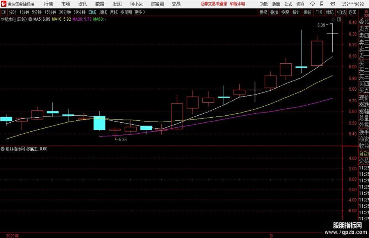The image size is (369, 238).
Task: Open the 发现 menu
Action: 117,4
